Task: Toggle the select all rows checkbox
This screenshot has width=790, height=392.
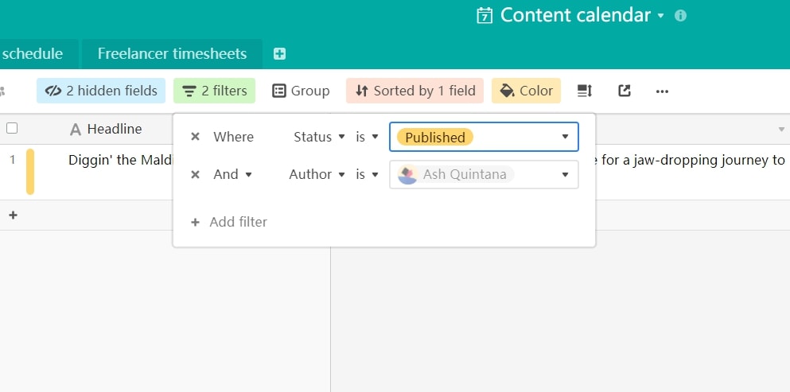Action: pos(12,128)
